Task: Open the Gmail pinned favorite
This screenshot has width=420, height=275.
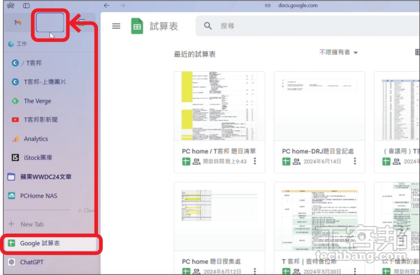Action: (18, 22)
